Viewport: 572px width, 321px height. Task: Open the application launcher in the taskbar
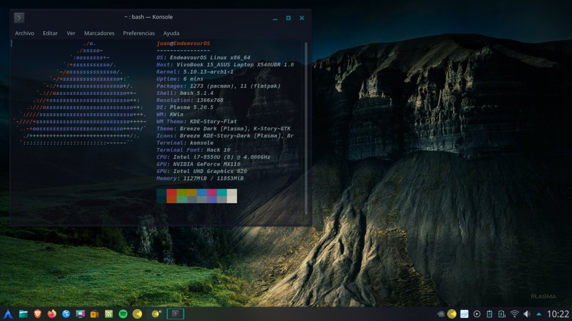pyautogui.click(x=8, y=314)
